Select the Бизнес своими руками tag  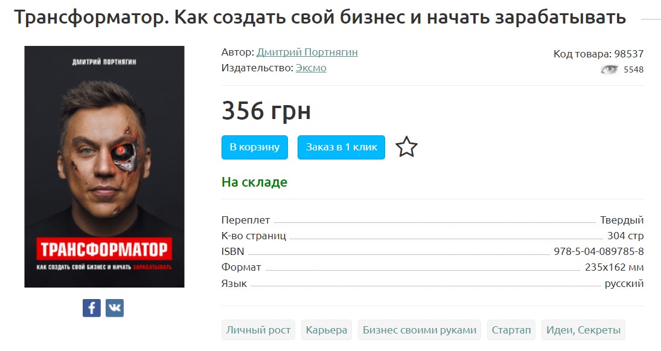click(420, 330)
